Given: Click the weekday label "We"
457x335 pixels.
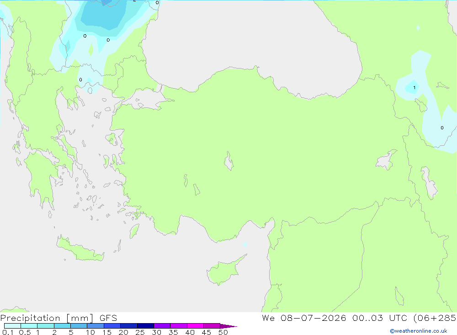Looking at the screenshot, I should pyautogui.click(x=268, y=318).
